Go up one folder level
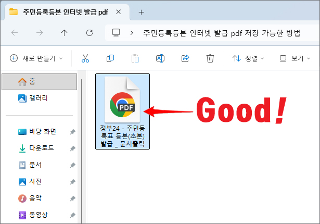 (65, 33)
